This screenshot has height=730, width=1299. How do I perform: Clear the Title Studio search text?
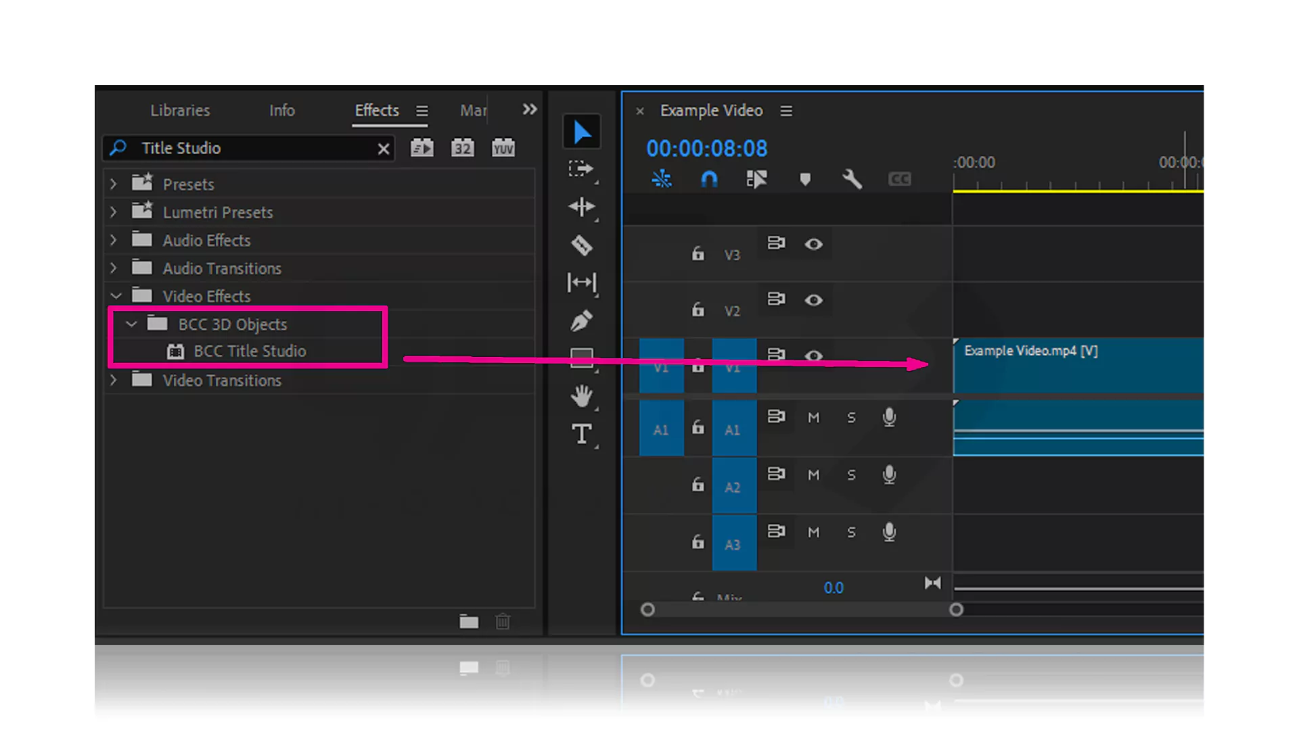click(384, 149)
